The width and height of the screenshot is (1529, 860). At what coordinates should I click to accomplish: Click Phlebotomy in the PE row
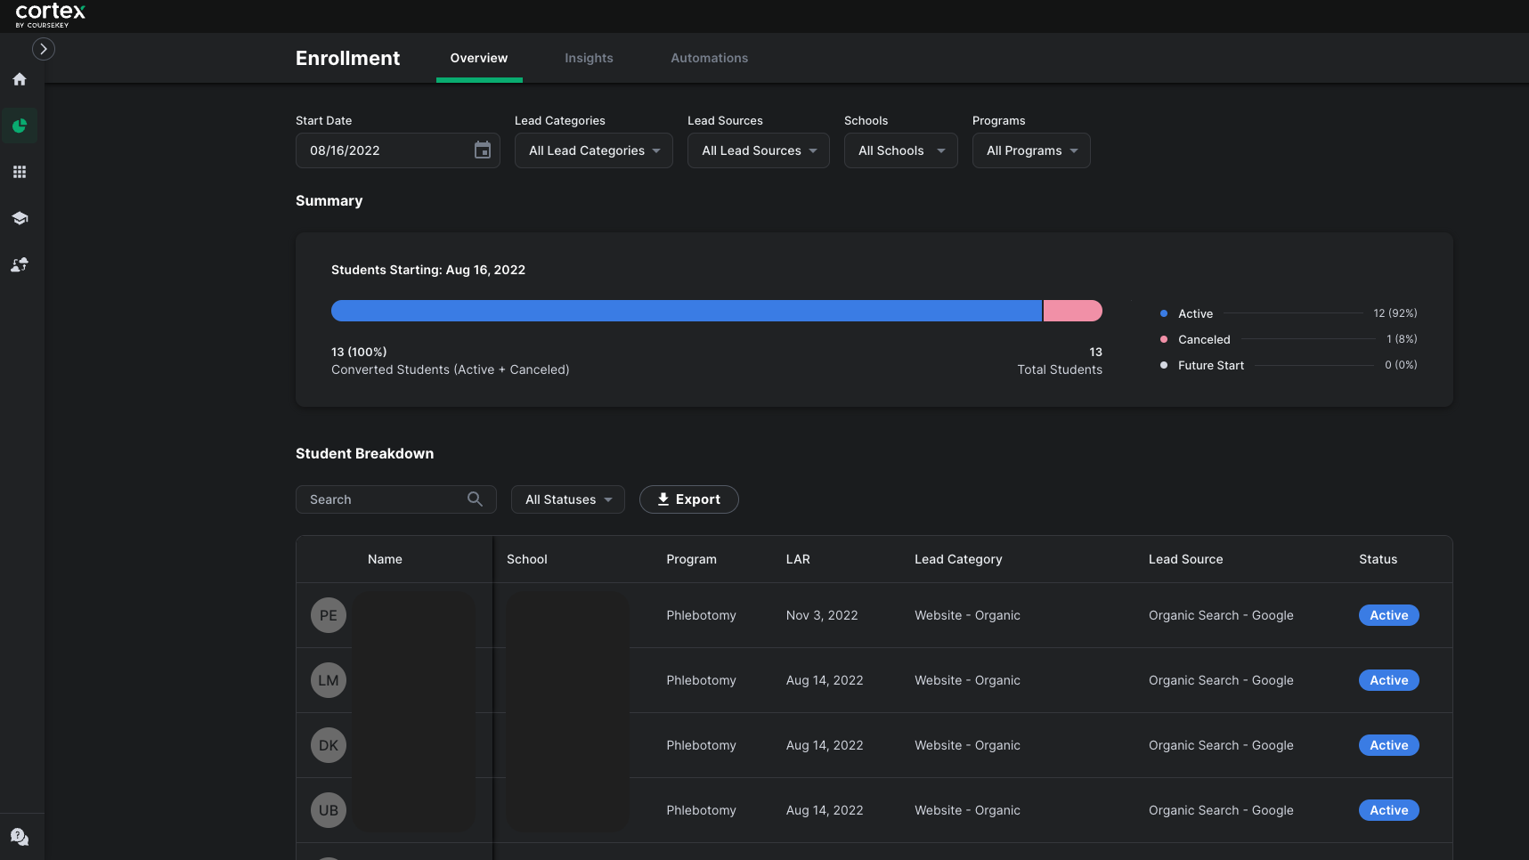point(701,615)
